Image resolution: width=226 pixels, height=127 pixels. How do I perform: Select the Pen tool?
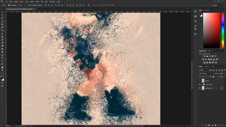[x=2, y=55]
